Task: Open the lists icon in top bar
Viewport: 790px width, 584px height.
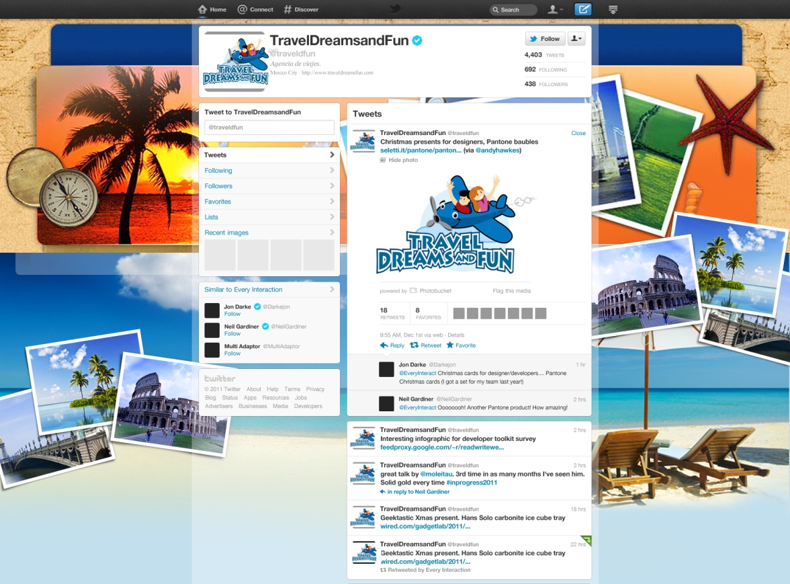Action: tap(613, 9)
